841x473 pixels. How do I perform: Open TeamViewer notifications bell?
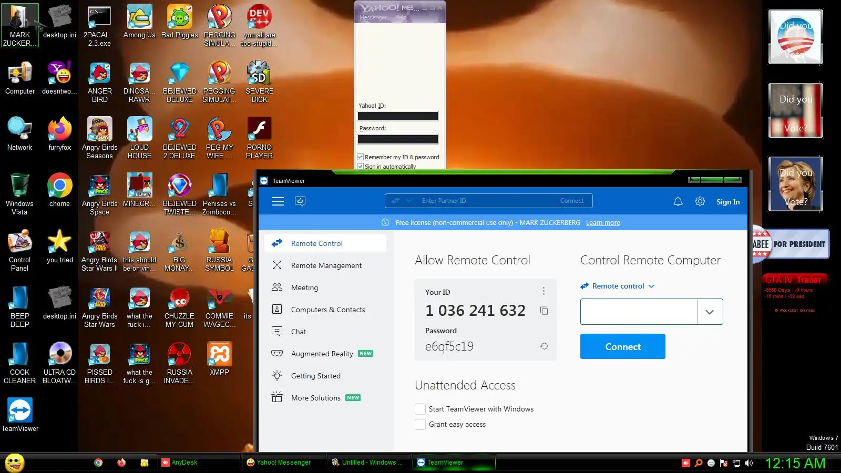pyautogui.click(x=678, y=201)
